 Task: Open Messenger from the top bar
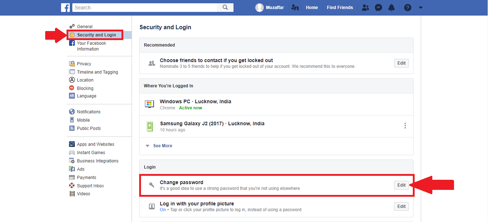[378, 7]
